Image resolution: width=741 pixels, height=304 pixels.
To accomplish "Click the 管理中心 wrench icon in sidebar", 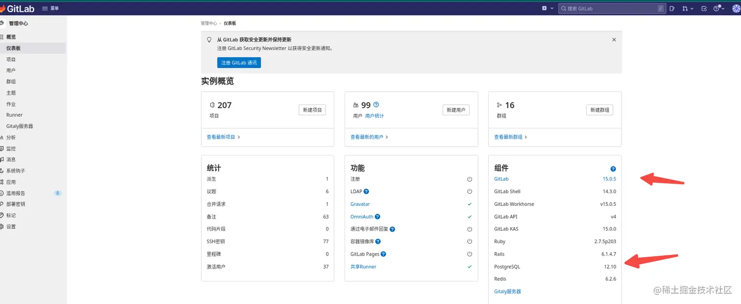I will click(2, 23).
